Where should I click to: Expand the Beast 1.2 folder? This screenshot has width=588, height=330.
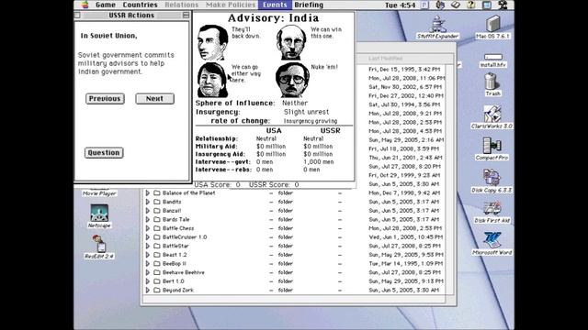[x=147, y=255]
